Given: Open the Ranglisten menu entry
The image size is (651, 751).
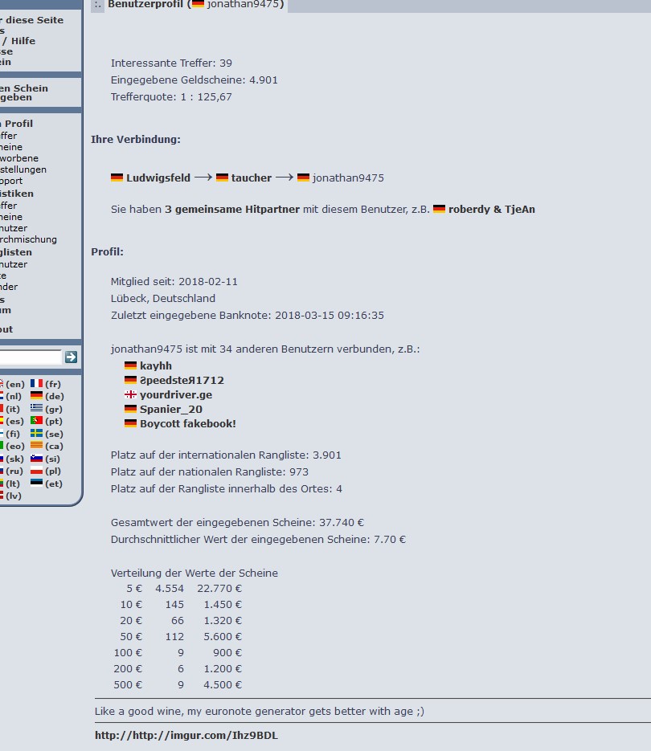Looking at the screenshot, I should click(x=15, y=251).
